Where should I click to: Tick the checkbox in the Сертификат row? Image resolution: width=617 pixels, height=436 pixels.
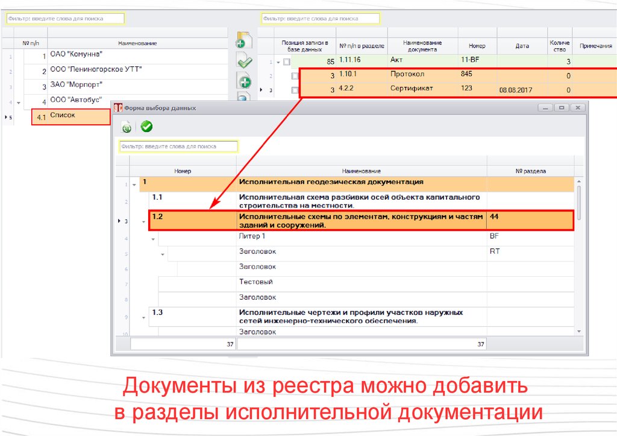[x=295, y=90]
